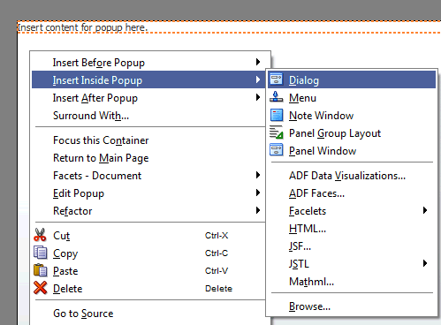Open Facelets submenu entry

tap(352, 211)
